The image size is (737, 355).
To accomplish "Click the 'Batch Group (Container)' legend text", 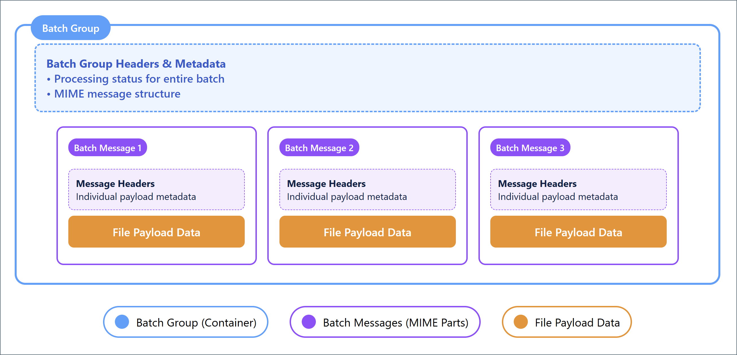I will click(x=196, y=322).
